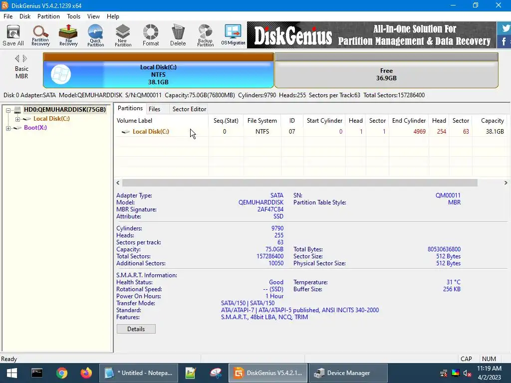Collapse HD0:QEMUHARDDISK tree node
Image resolution: width=511 pixels, height=383 pixels.
tap(8, 110)
